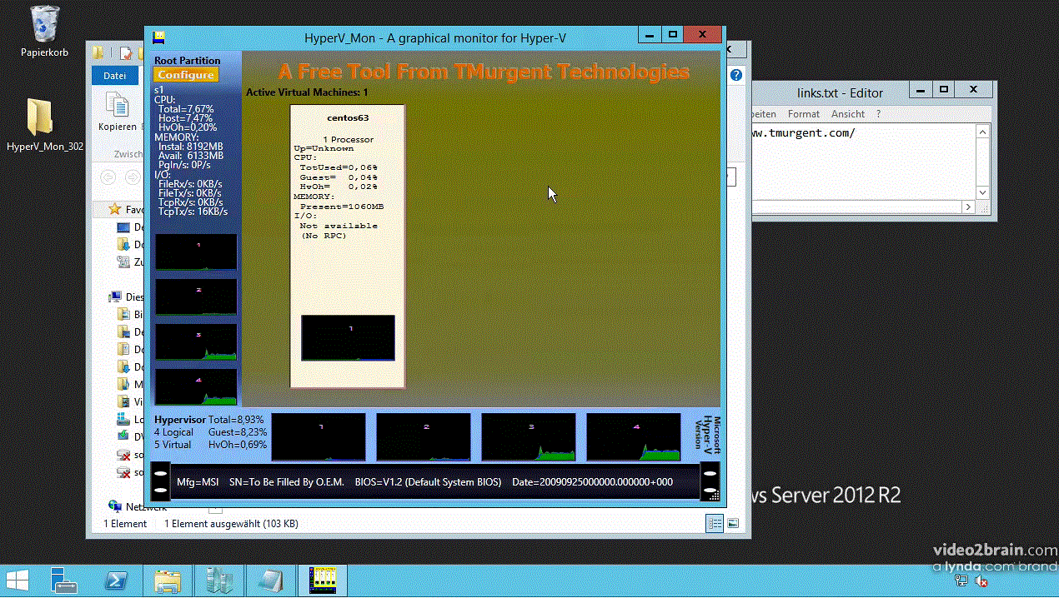
Task: Select the HyperV_Mon_302 desktop folder
Action: pyautogui.click(x=45, y=126)
